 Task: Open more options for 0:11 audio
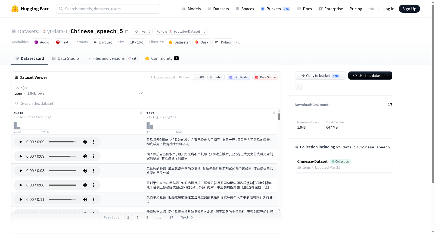[94, 199]
